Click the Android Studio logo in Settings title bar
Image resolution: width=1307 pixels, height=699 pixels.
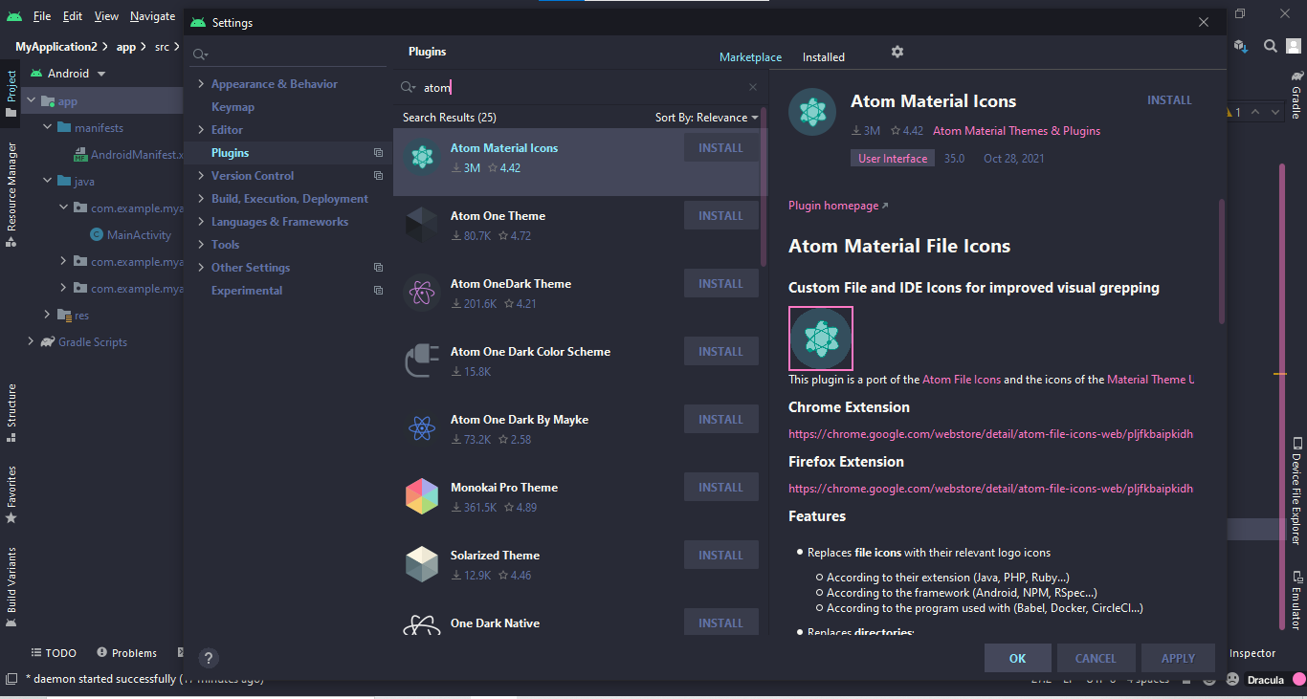tap(198, 22)
